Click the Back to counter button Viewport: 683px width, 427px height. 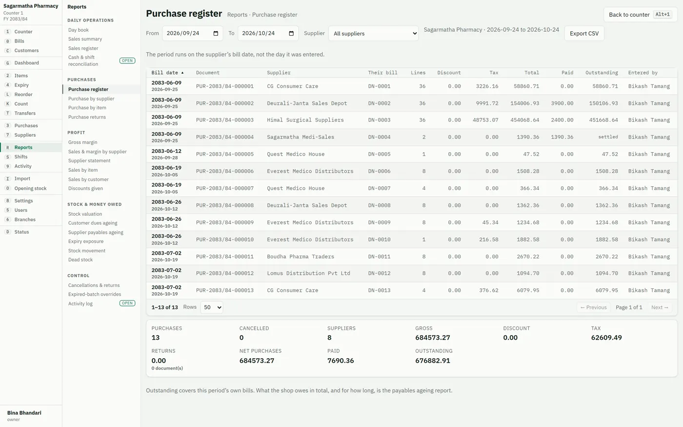coord(640,15)
